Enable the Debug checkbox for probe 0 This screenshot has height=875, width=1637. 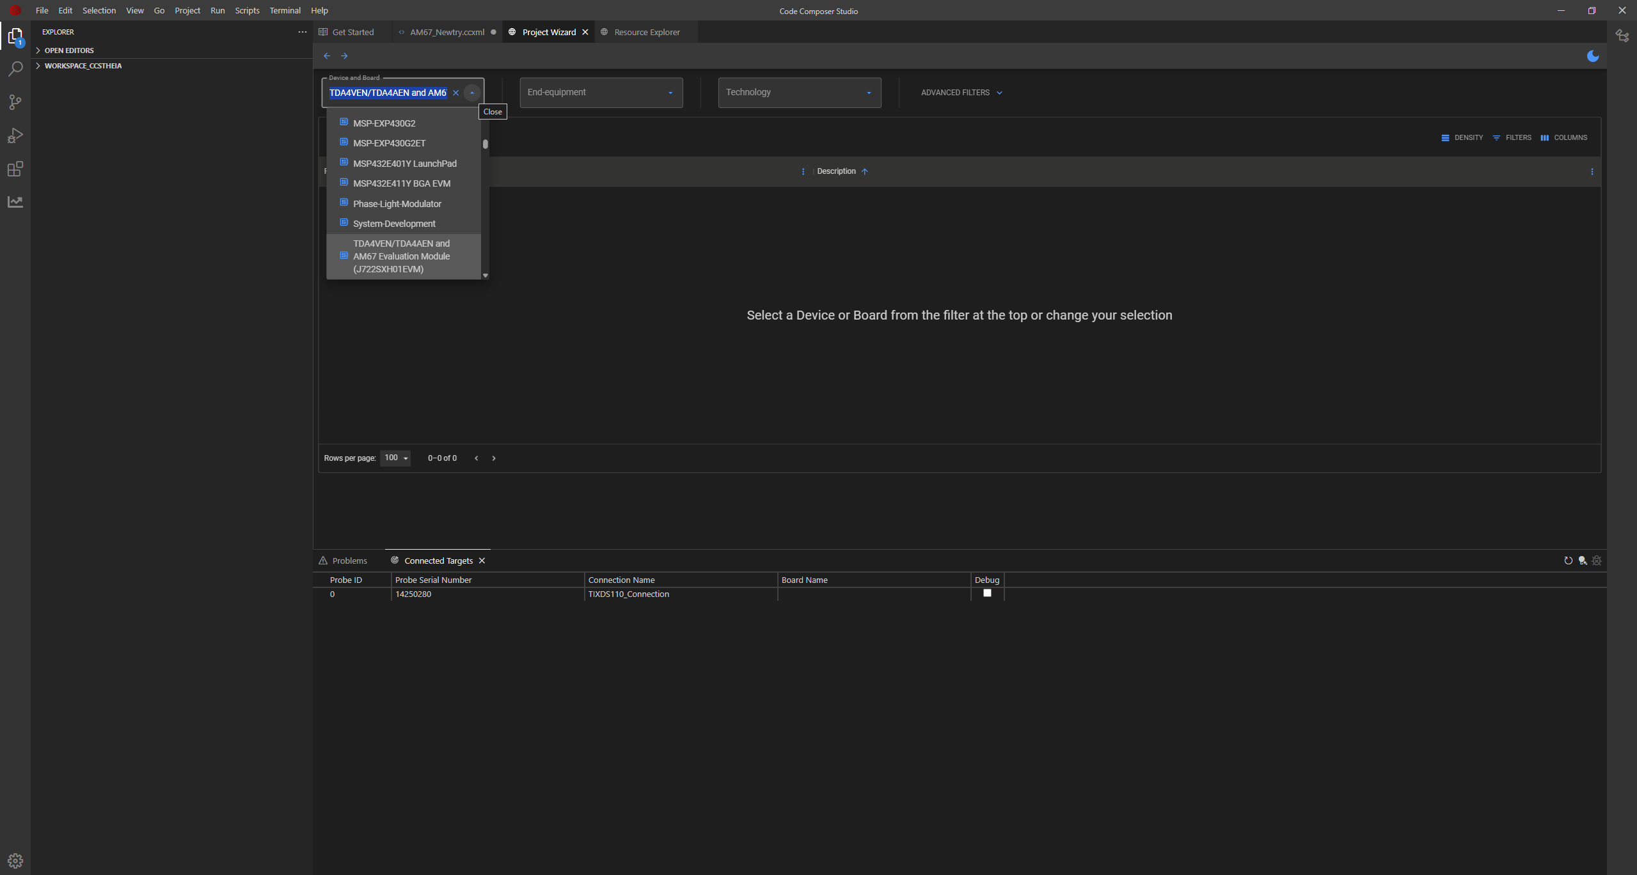[987, 593]
